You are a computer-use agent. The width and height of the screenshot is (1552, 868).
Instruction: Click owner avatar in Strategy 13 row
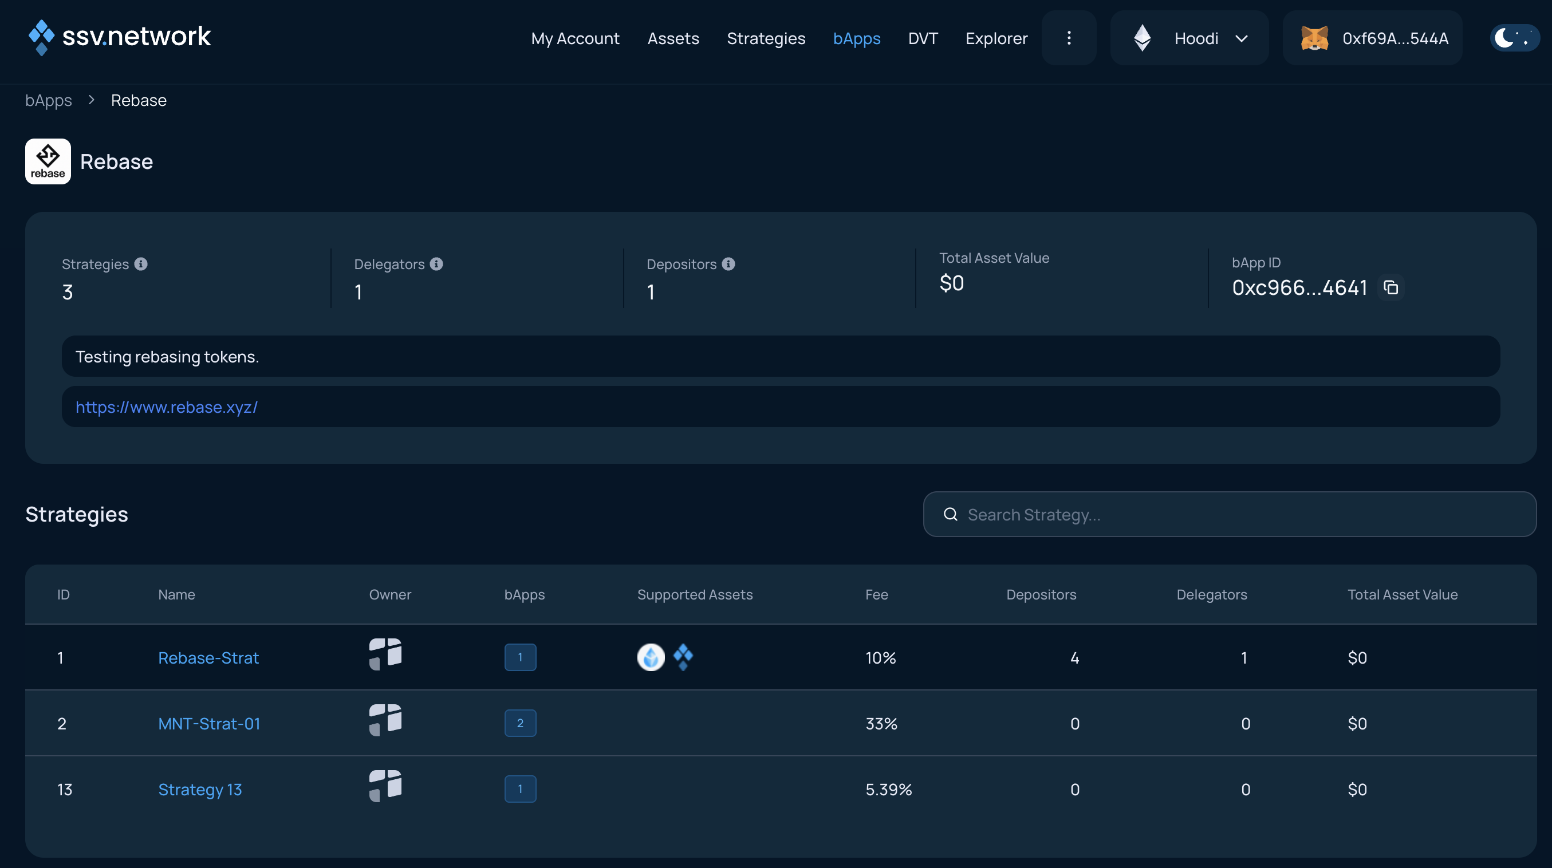[x=385, y=786]
